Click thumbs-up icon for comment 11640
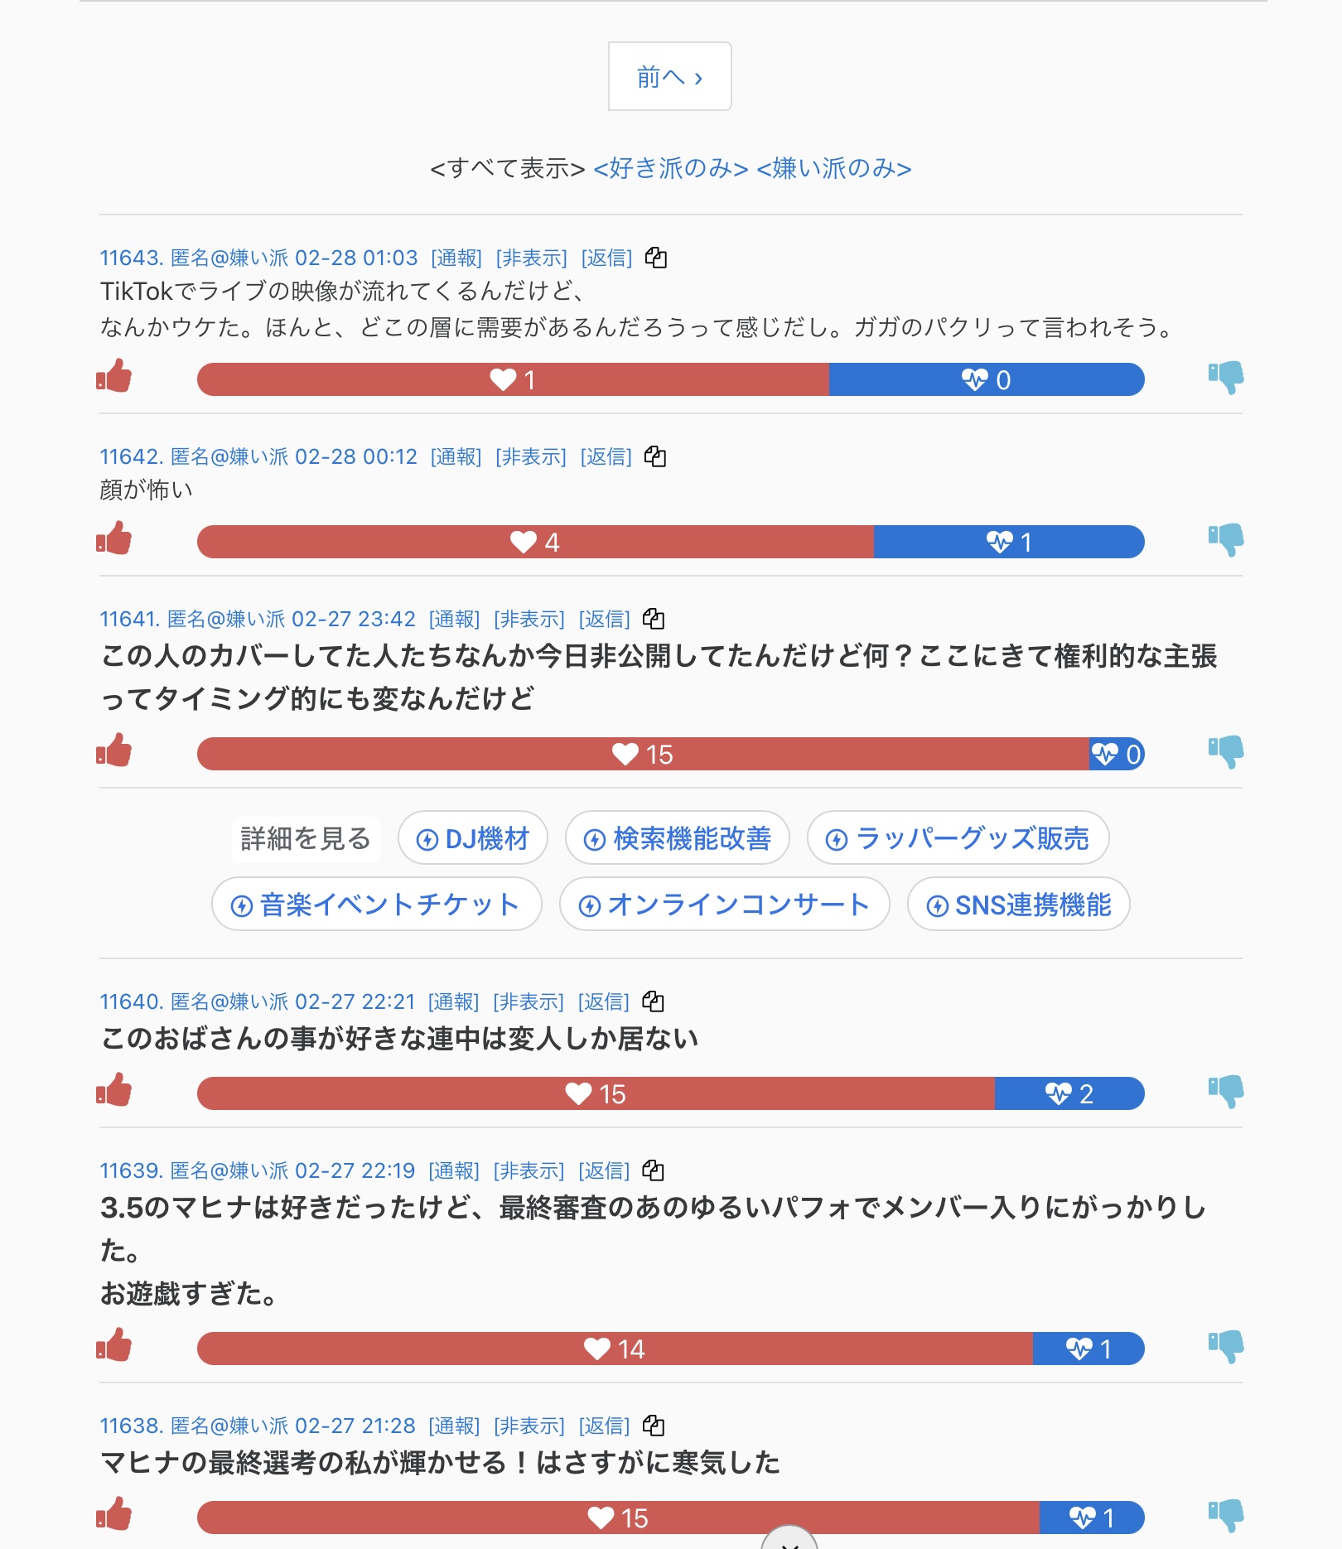This screenshot has height=1549, width=1342. 114,1091
